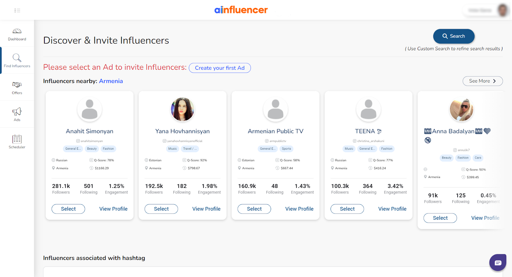512x277 pixels.
Task: Click Create your first Ad
Action: point(220,68)
